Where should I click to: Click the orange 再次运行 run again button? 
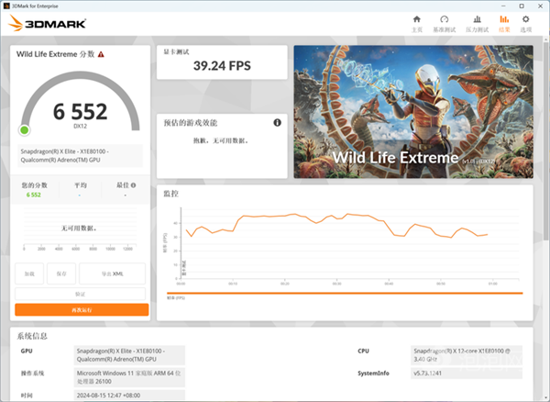pos(81,309)
